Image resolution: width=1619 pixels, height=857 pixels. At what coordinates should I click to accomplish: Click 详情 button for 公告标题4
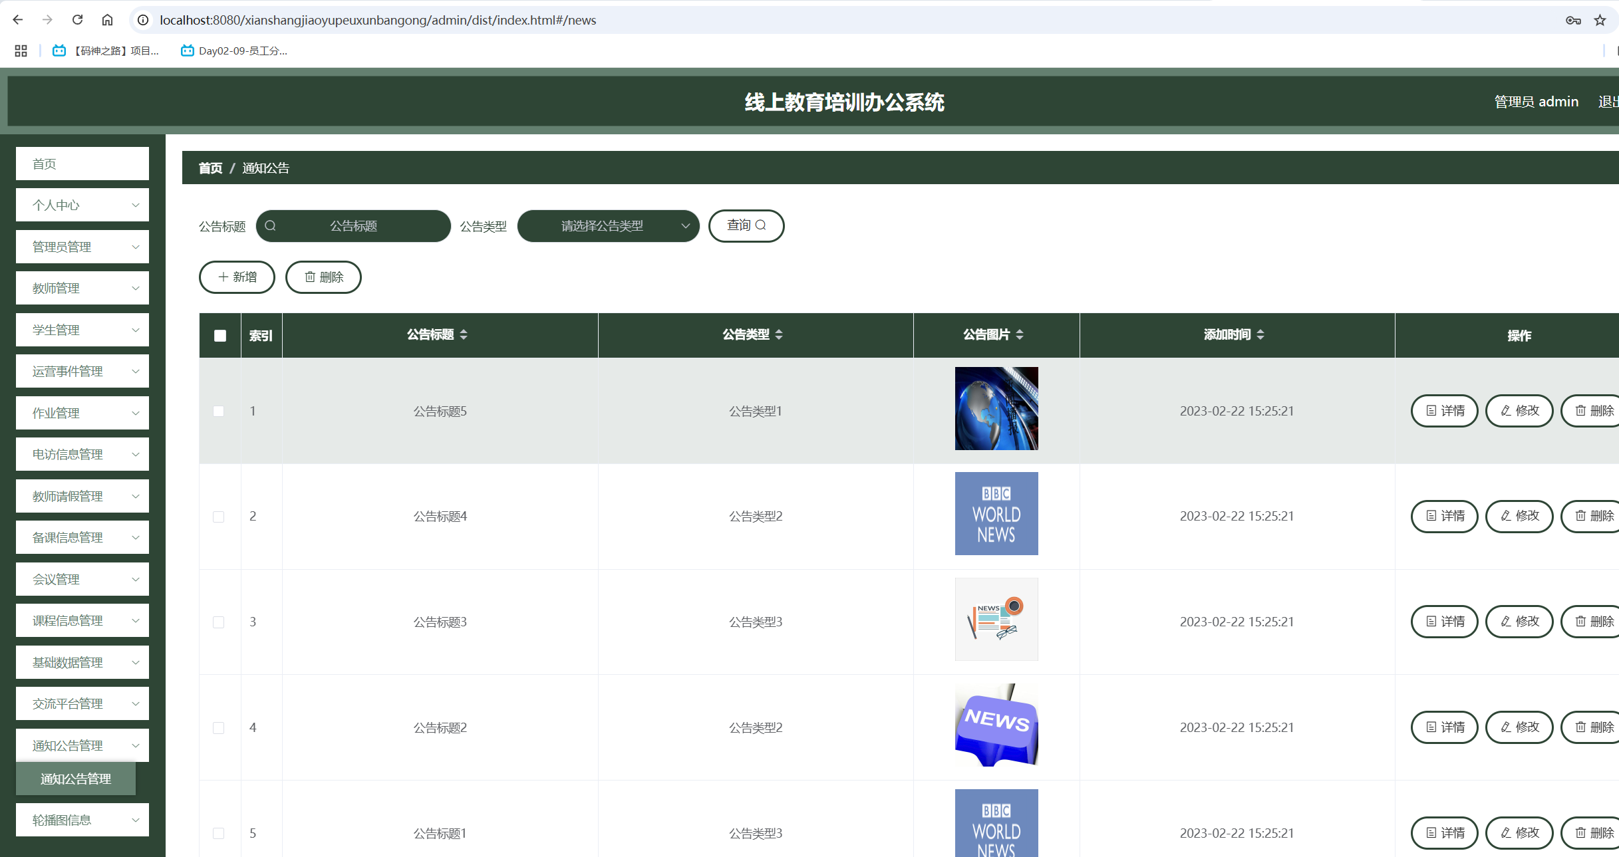[x=1445, y=516]
